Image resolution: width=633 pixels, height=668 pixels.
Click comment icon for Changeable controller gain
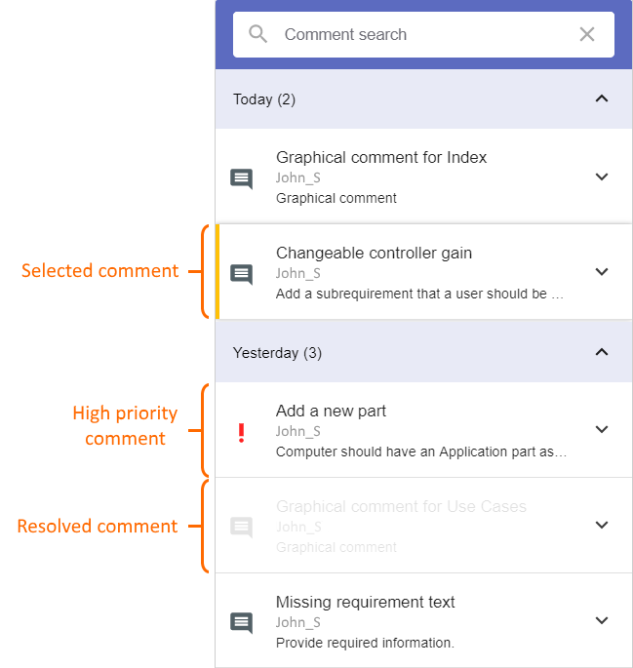241,273
